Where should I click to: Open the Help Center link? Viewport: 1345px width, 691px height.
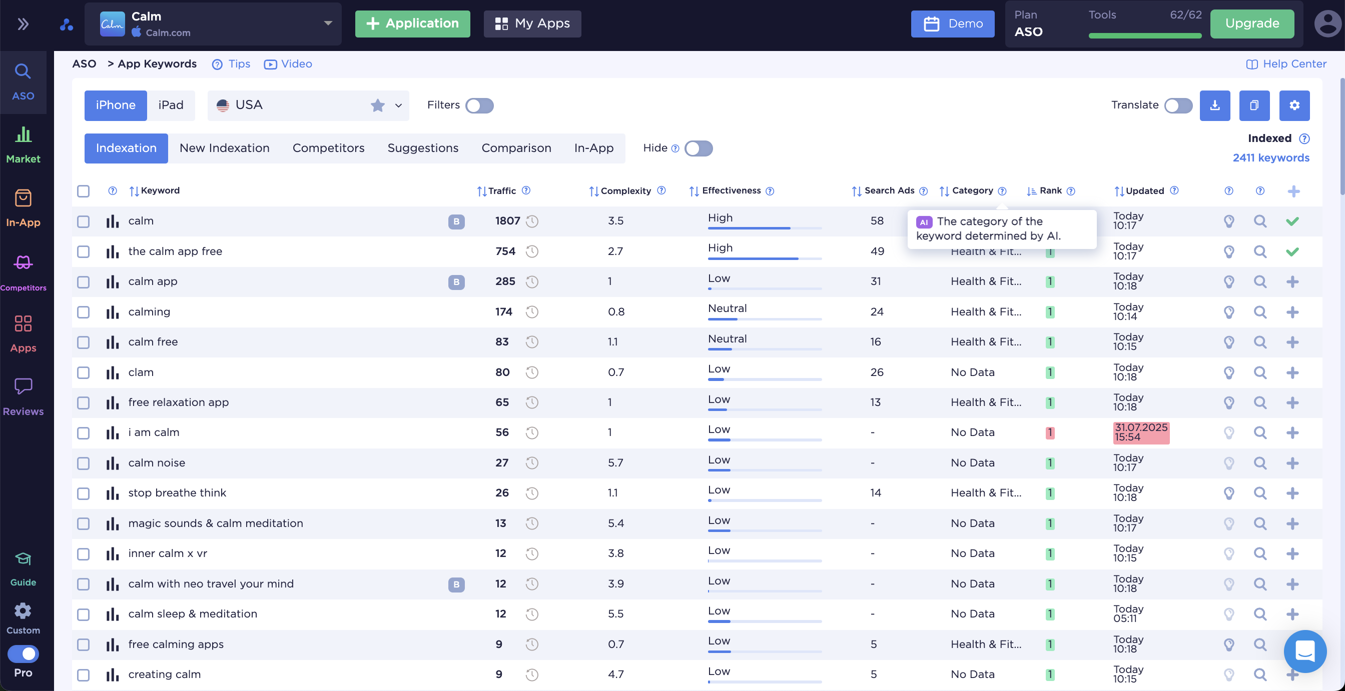1286,64
